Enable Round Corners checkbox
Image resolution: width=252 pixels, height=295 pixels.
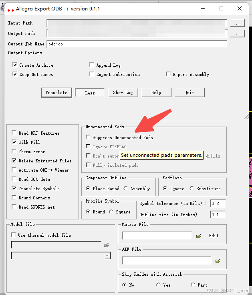[x=14, y=198]
